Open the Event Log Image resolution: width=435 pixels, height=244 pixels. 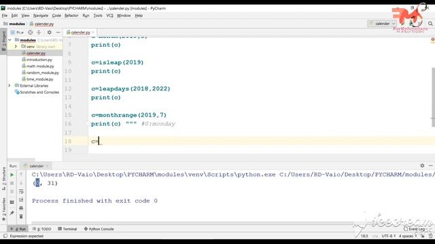coord(414,229)
